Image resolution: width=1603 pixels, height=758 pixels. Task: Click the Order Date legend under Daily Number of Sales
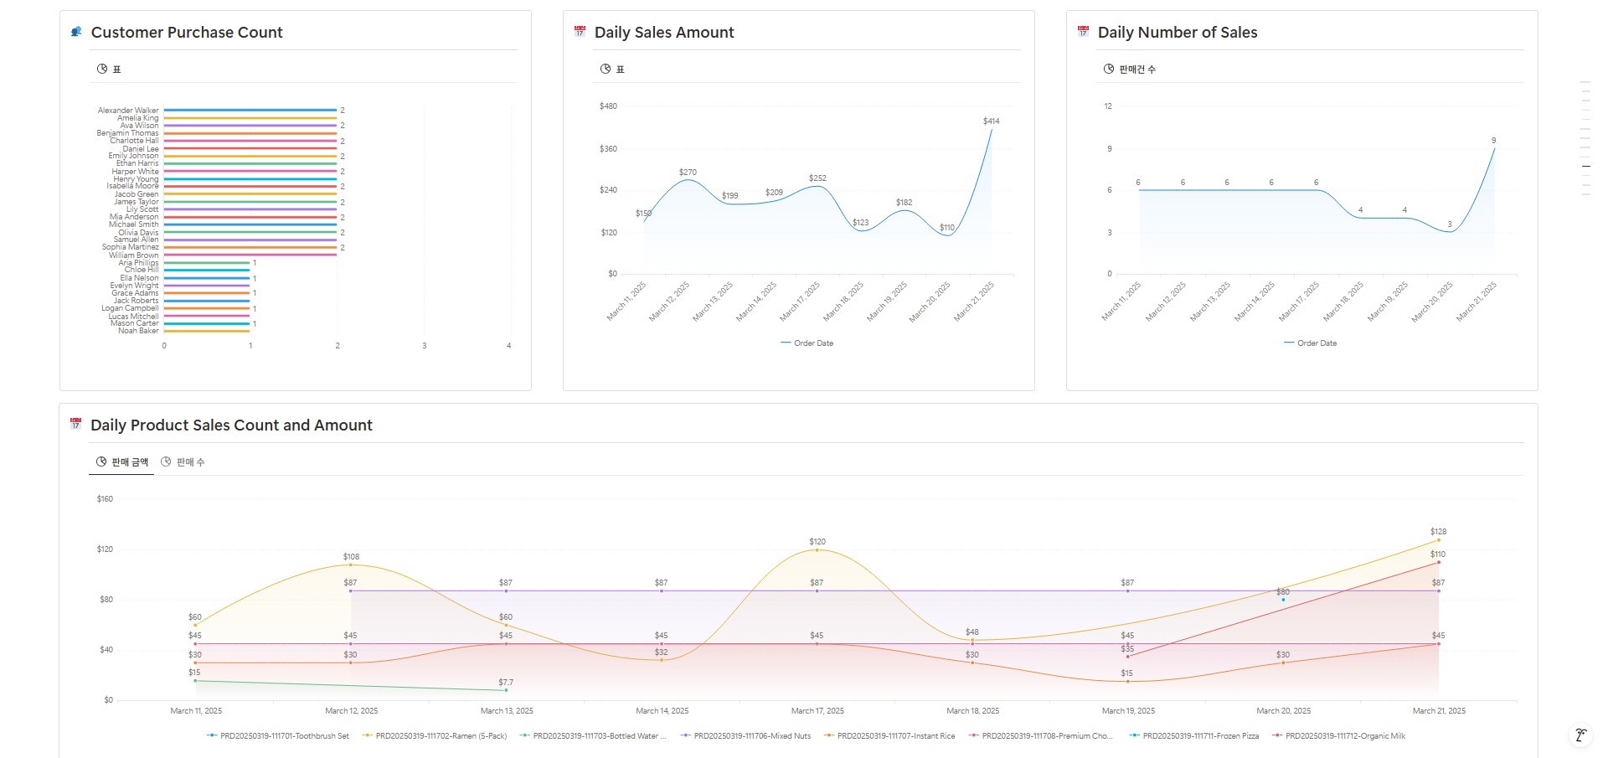(x=1310, y=343)
